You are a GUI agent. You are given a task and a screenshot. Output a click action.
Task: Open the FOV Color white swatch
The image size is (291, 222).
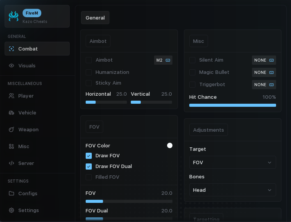click(170, 145)
